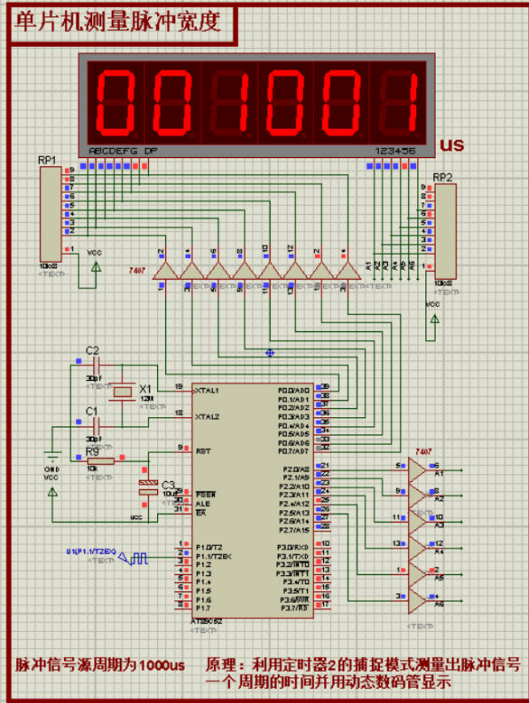Image resolution: width=529 pixels, height=703 pixels.
Task: Click the red 'us' unit label
Action: pyautogui.click(x=452, y=145)
